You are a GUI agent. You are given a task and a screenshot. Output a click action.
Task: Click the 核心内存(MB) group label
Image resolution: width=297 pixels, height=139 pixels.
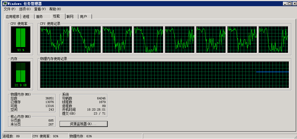tap(21, 117)
